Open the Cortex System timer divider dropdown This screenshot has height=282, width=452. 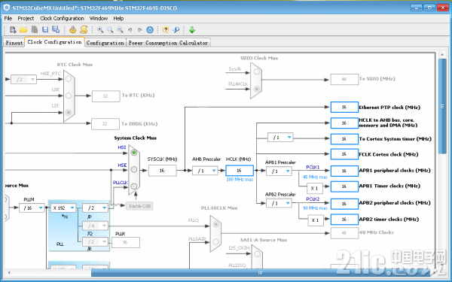click(x=280, y=138)
